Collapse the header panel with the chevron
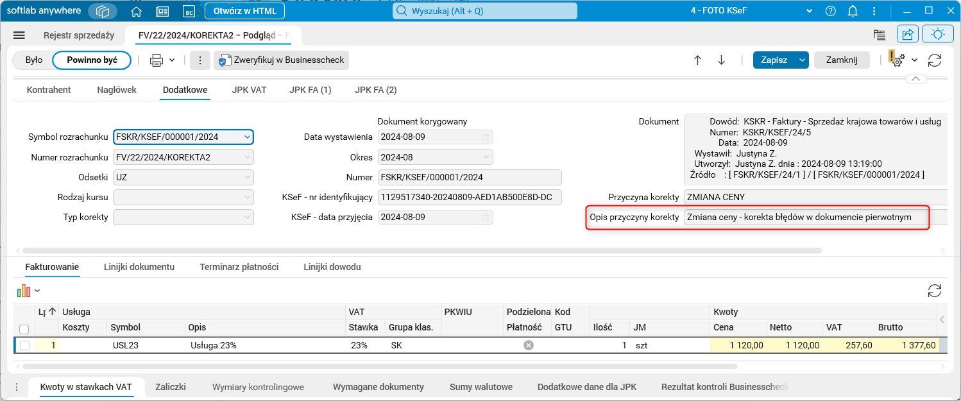Screen dimensions: 961x401 coord(915,79)
